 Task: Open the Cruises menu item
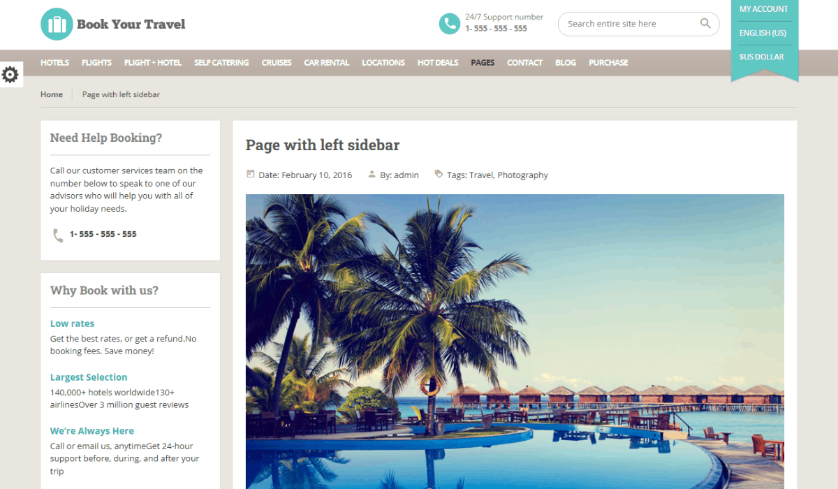click(x=277, y=62)
